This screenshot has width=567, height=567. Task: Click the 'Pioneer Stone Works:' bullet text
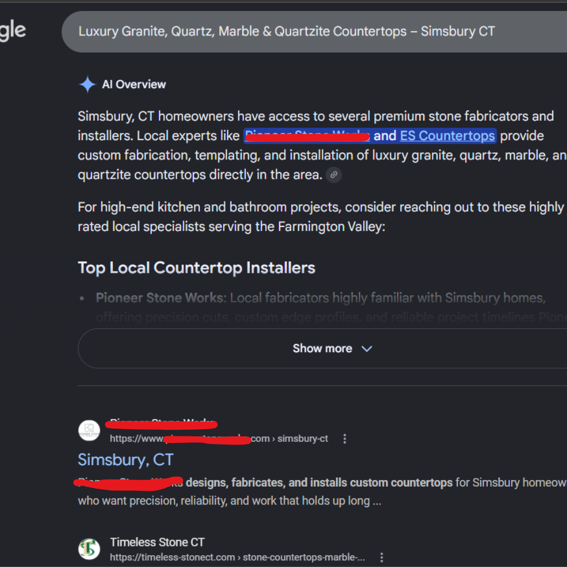coord(161,298)
